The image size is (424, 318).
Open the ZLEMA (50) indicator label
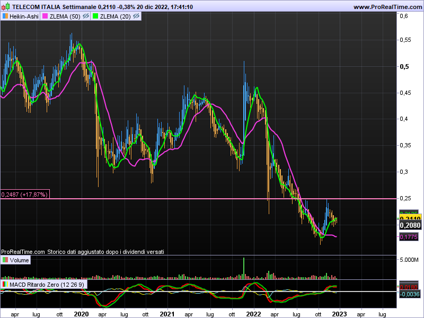(x=65, y=16)
